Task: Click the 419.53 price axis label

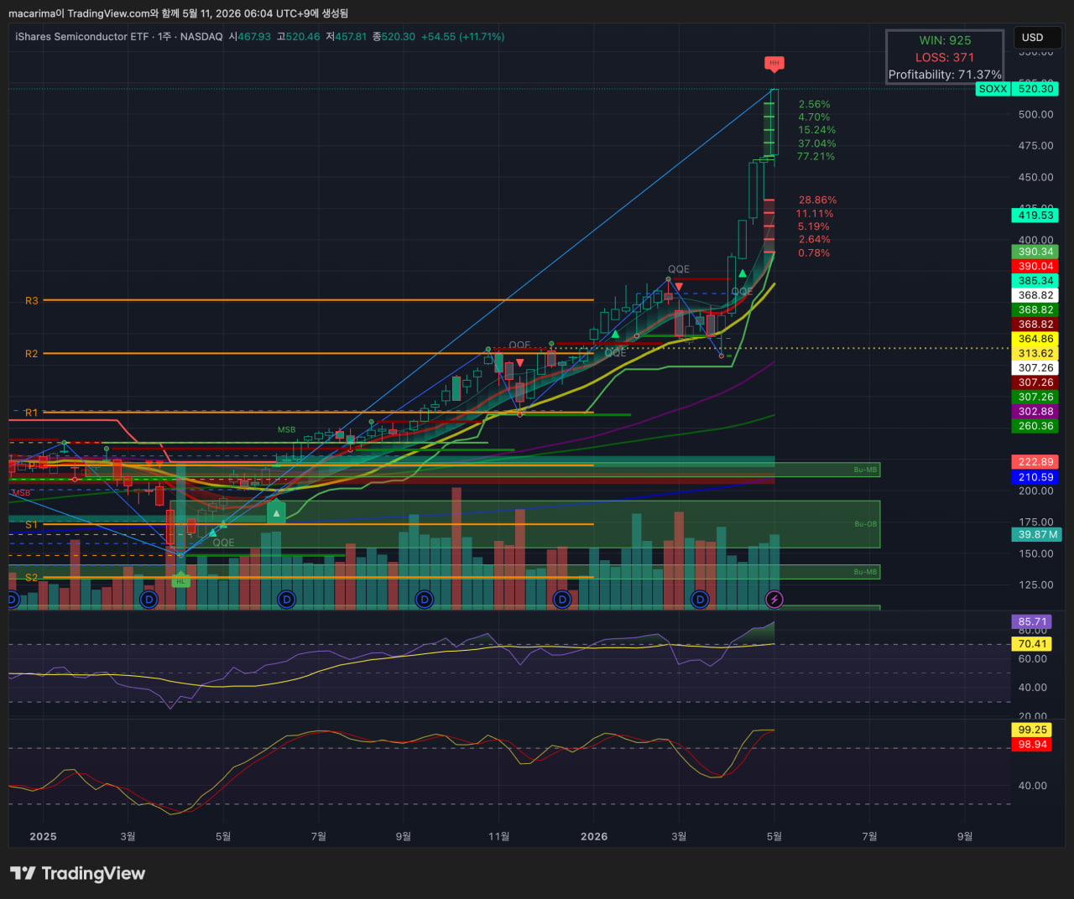Action: [x=1035, y=216]
